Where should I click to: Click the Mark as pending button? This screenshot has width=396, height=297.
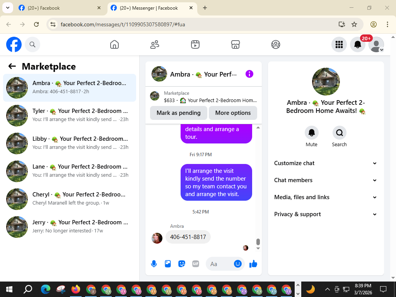tap(179, 113)
